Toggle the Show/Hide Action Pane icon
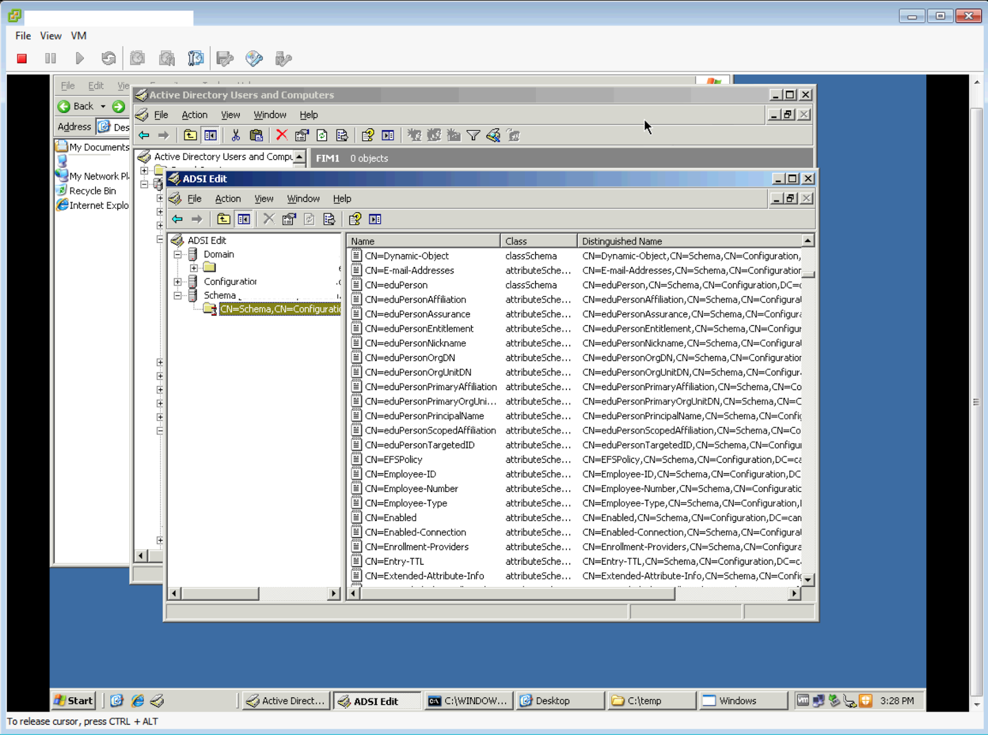Screen dimensions: 988x735 click(375, 219)
